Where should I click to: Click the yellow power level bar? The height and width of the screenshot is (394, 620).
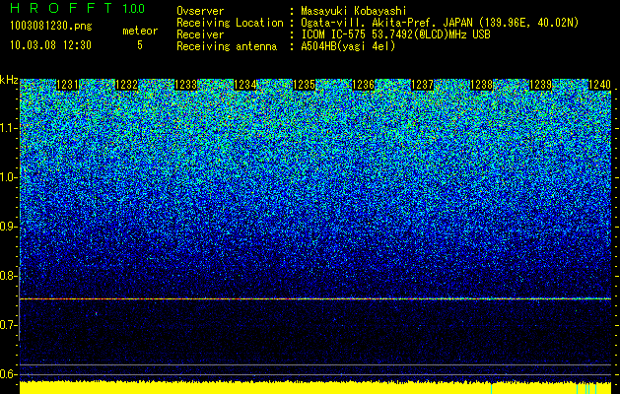pyautogui.click(x=315, y=388)
